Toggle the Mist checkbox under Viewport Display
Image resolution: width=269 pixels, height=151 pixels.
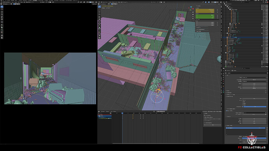(242, 102)
